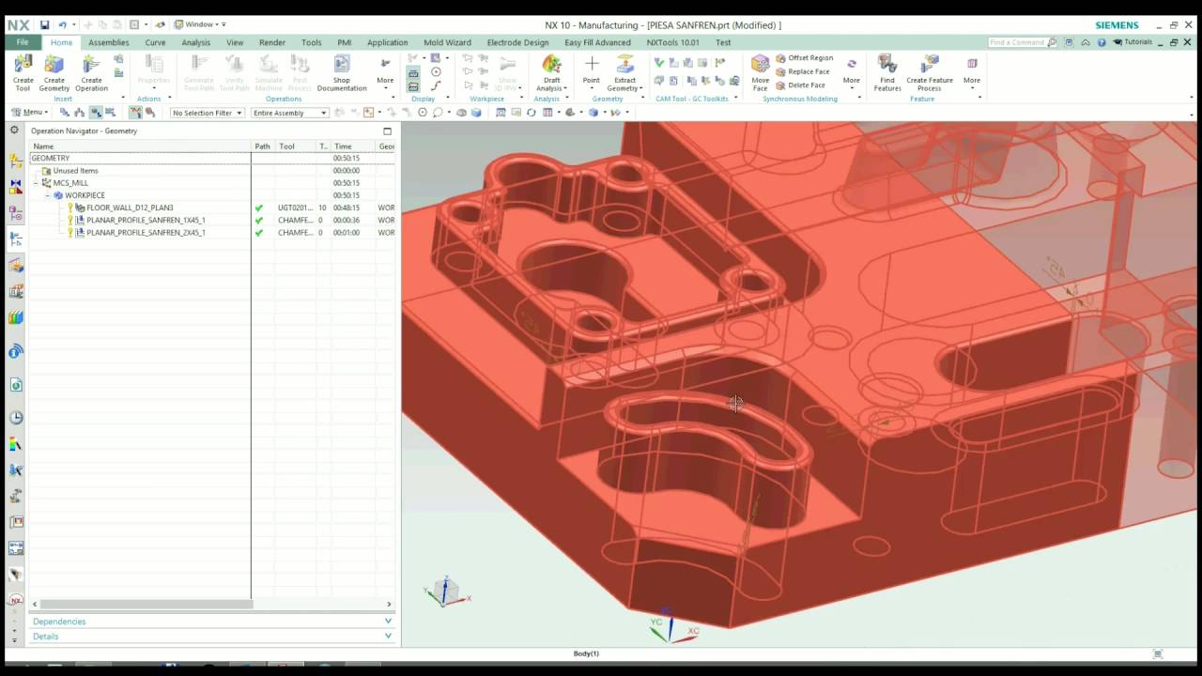Click the Delete Face icon

[x=781, y=84]
